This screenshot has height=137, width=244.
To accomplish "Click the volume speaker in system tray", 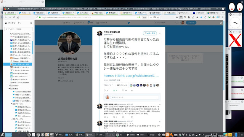I will coord(200,135).
